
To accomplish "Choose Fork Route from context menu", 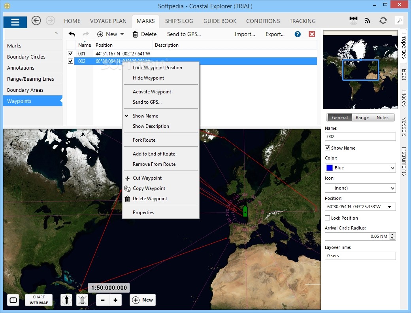I will (161, 140).
